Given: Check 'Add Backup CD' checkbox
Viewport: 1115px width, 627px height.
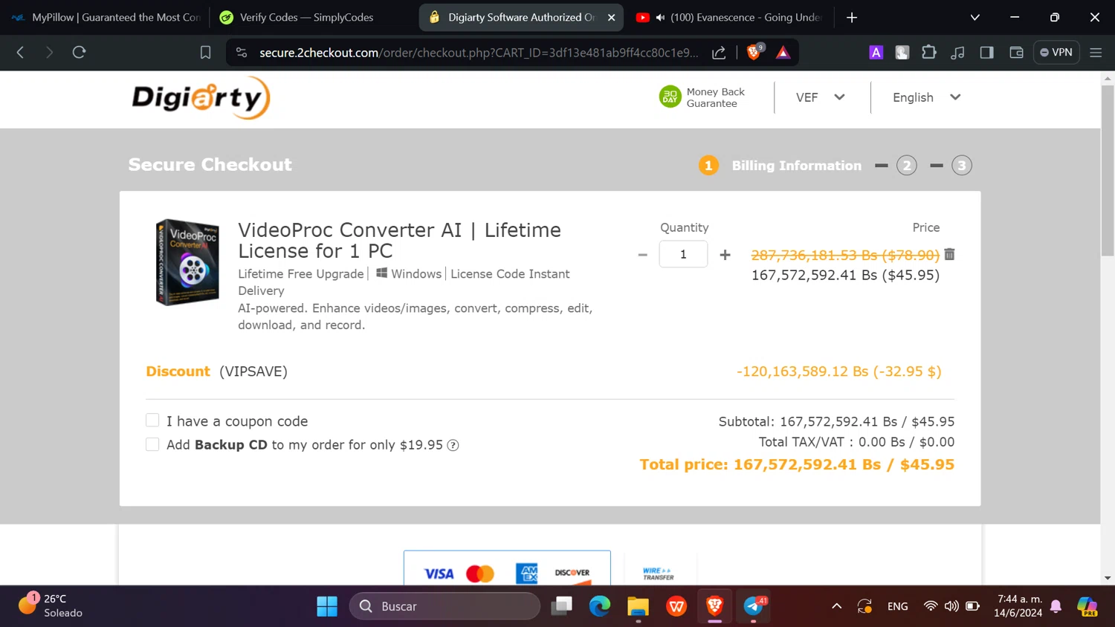Looking at the screenshot, I should [152, 444].
